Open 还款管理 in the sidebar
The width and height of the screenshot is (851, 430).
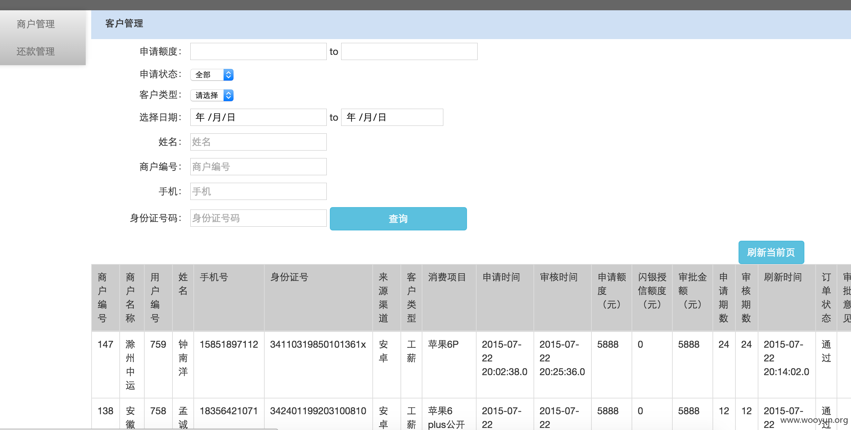[36, 51]
